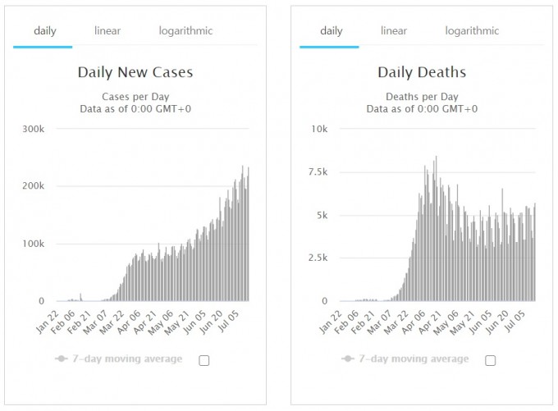Image resolution: width=558 pixels, height=411 pixels.
Task: Switch Daily Deaths chart to linear view
Action: pos(394,31)
